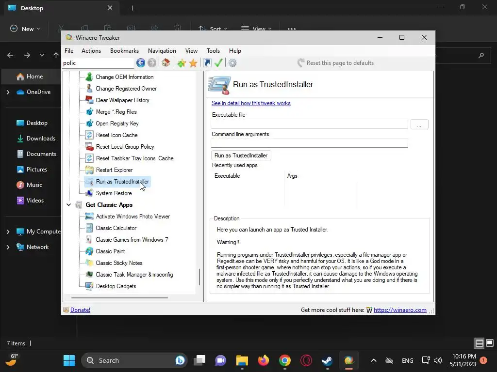Open the Tools menu

coord(214,50)
